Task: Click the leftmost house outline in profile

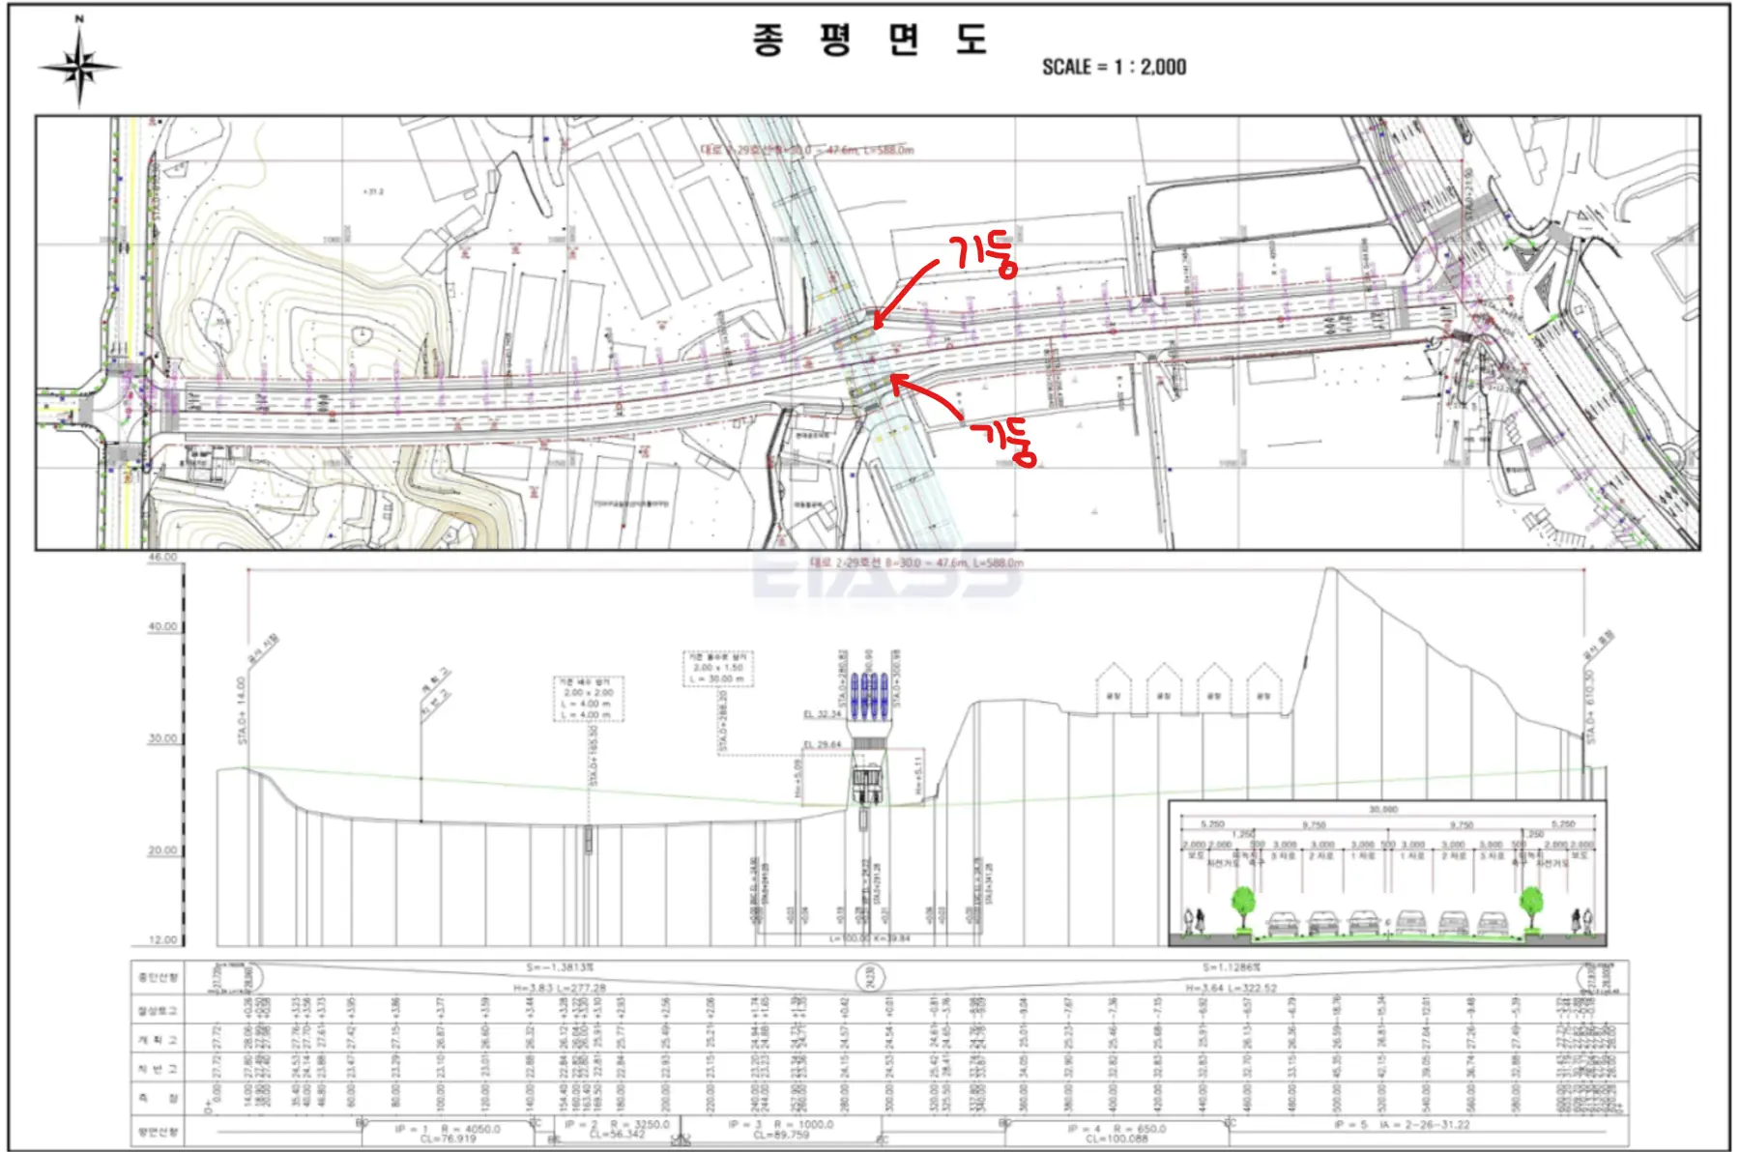Action: point(1114,688)
